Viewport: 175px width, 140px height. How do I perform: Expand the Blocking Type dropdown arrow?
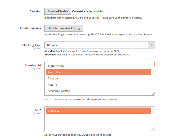151,45
